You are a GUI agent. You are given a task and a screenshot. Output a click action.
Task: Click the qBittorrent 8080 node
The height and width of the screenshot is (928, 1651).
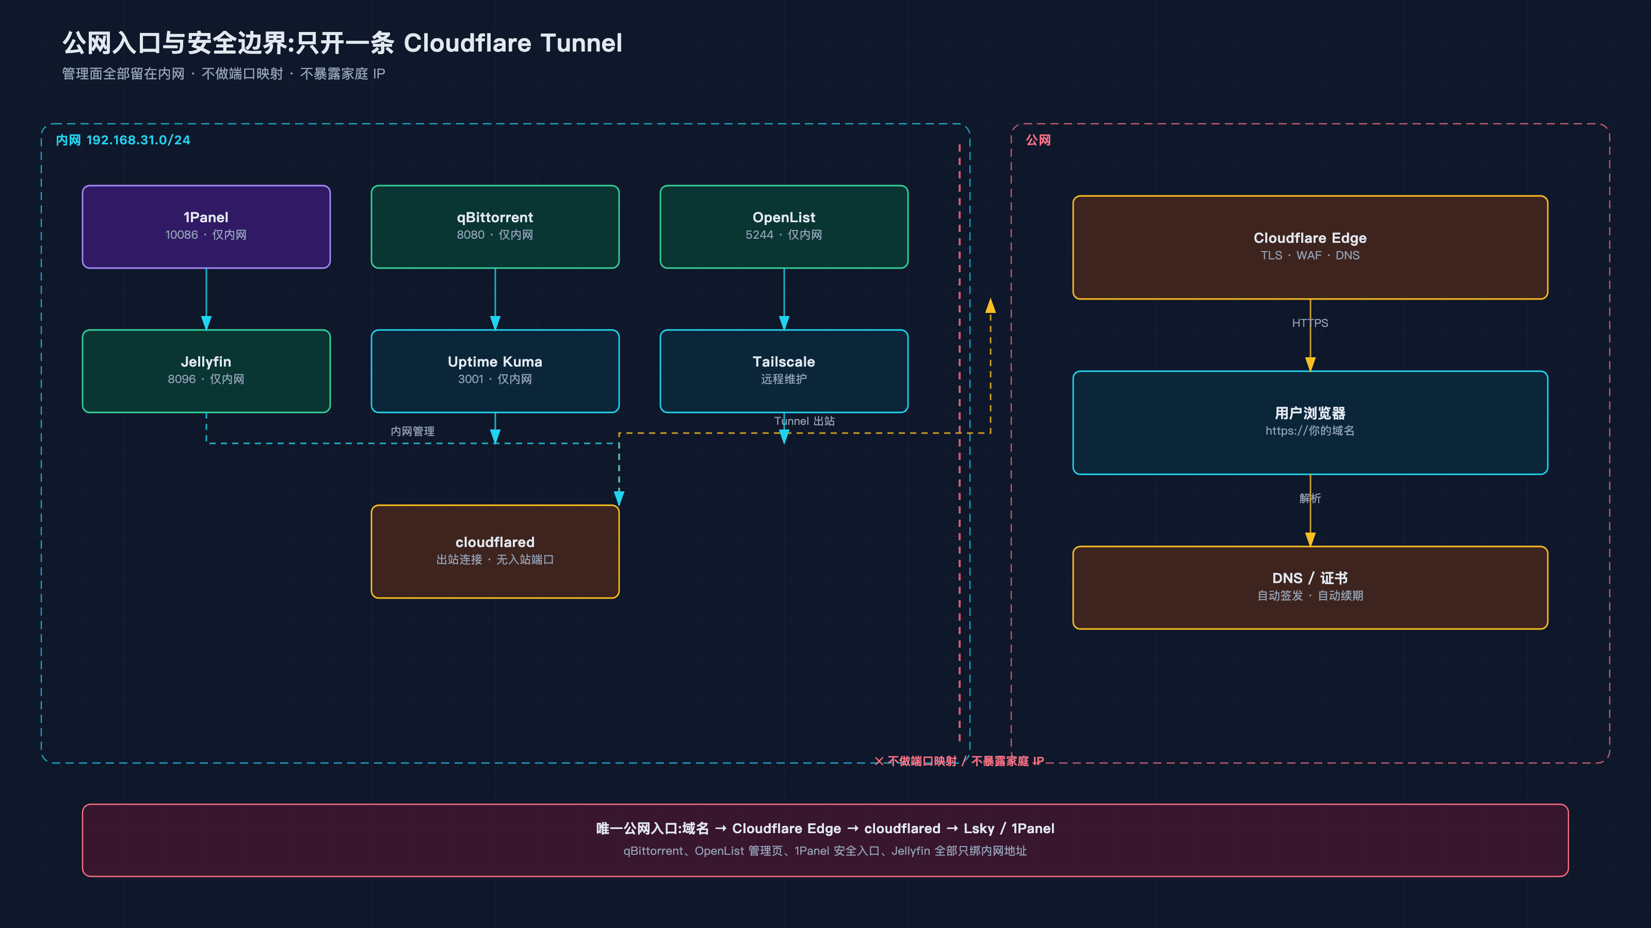[495, 227]
